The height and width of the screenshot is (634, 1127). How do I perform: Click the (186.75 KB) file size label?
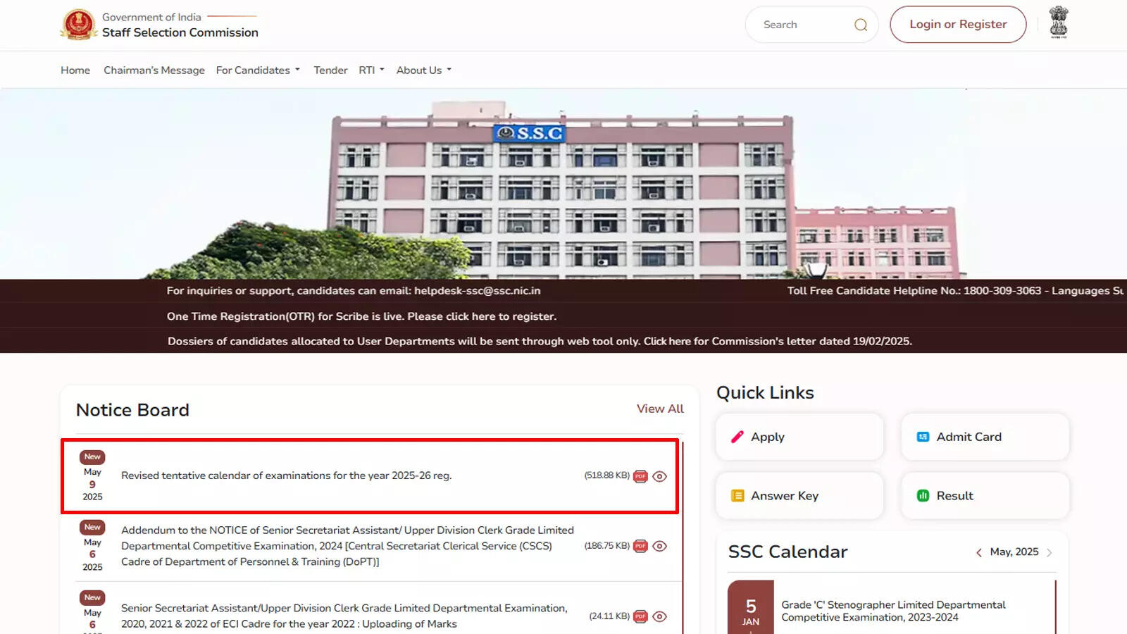click(607, 546)
